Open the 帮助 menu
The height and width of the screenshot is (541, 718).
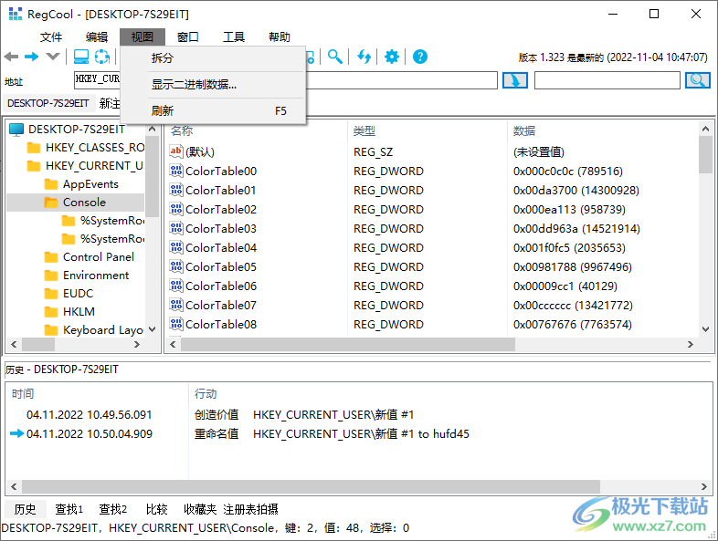pyautogui.click(x=280, y=37)
